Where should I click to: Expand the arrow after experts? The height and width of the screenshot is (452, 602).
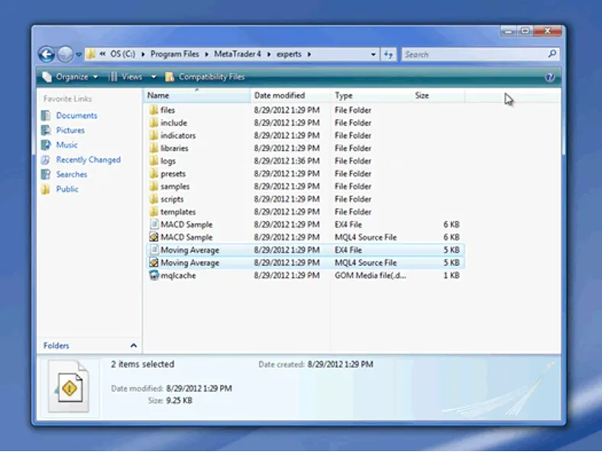click(x=309, y=54)
